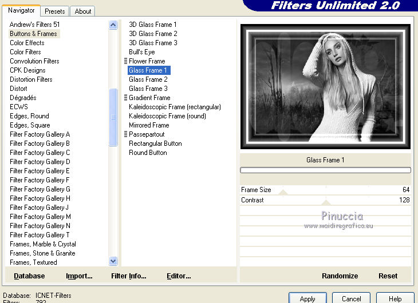Select Frames, Marble & Crystal category
418x303 pixels.
[43, 244]
